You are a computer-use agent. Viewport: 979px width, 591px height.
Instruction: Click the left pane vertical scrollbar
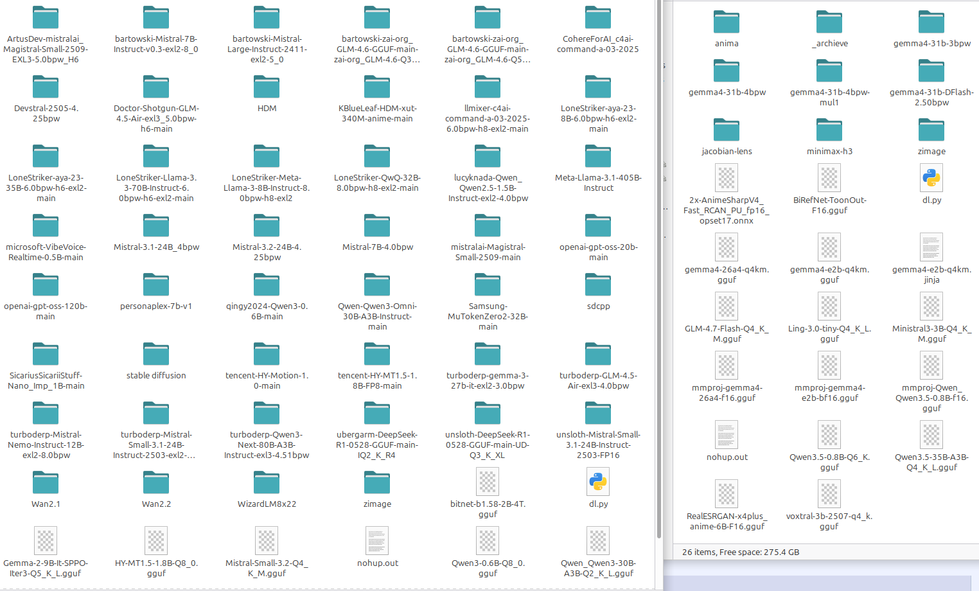point(659,270)
